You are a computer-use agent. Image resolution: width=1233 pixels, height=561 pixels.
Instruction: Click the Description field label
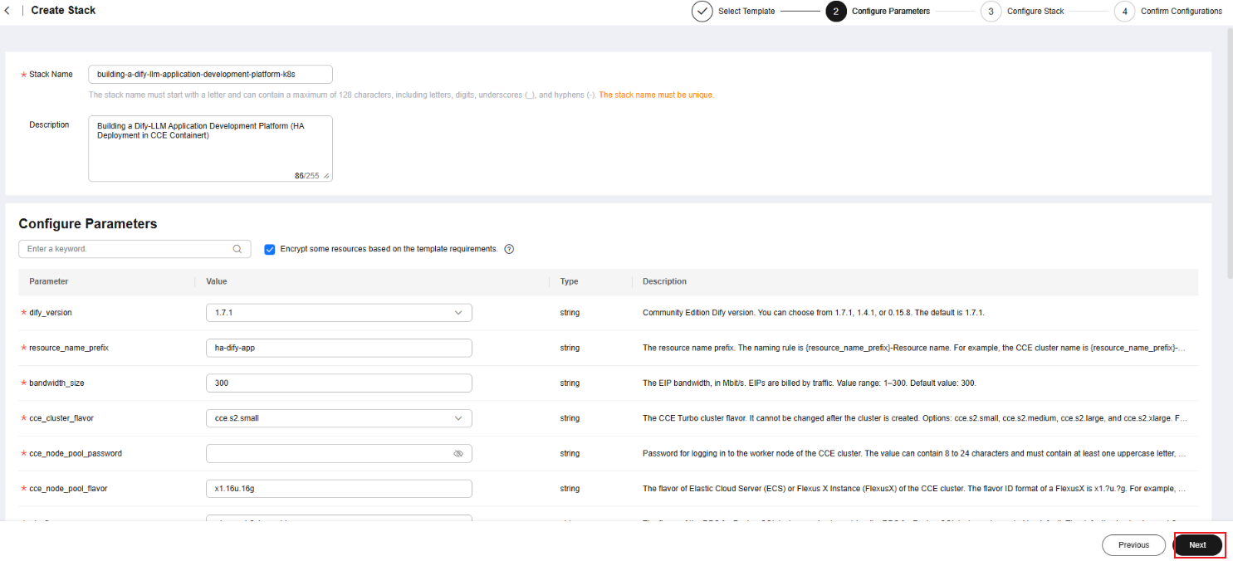tap(49, 125)
